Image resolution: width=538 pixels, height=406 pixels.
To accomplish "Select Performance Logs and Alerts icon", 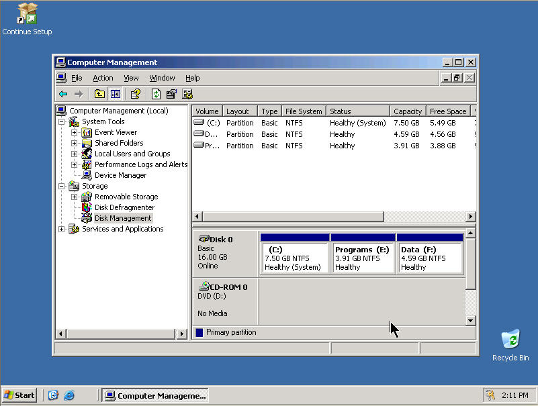I will click(x=87, y=164).
